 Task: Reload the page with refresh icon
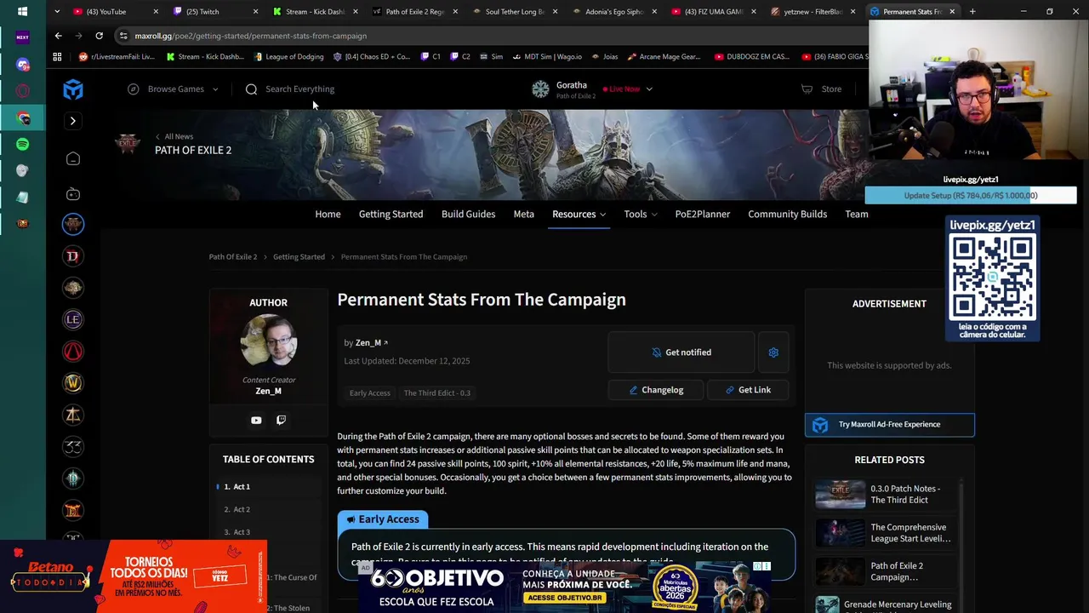pyautogui.click(x=99, y=36)
